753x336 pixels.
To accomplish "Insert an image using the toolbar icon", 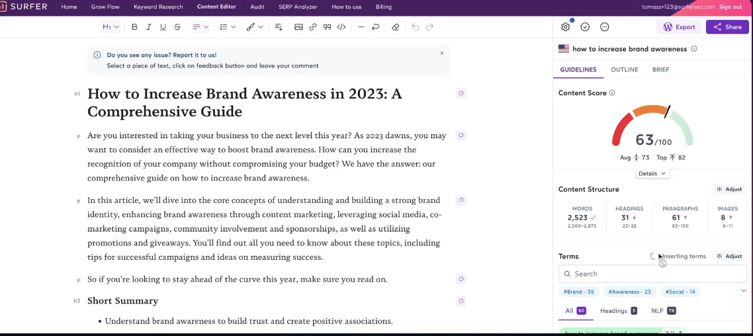I will tap(298, 27).
